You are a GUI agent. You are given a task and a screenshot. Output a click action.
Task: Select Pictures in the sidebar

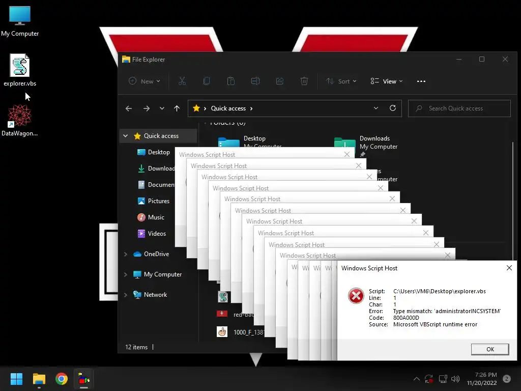click(154, 201)
